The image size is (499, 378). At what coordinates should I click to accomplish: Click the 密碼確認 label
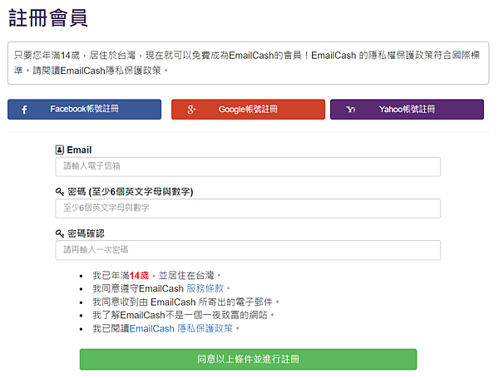pos(86,233)
